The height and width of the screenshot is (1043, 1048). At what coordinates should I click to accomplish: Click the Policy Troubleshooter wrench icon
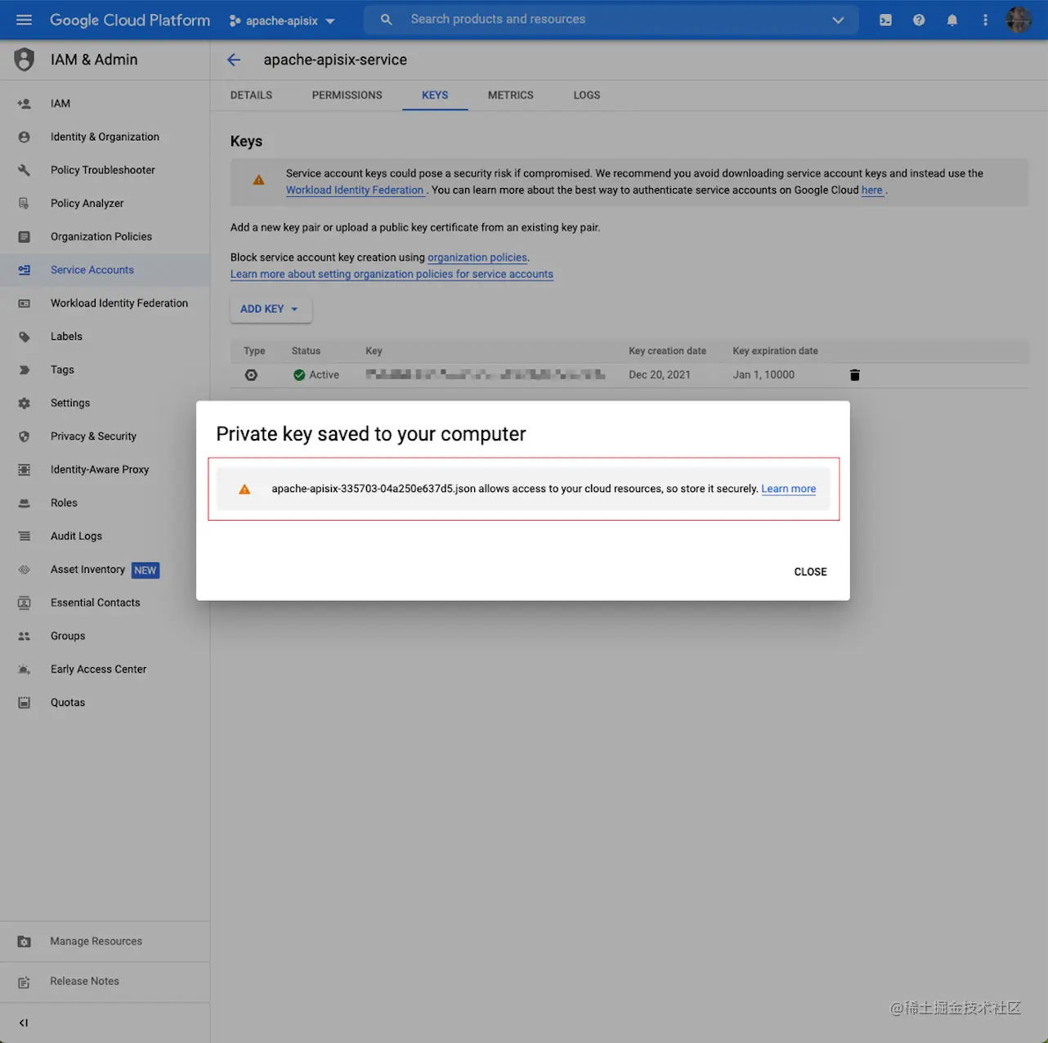pyautogui.click(x=25, y=170)
